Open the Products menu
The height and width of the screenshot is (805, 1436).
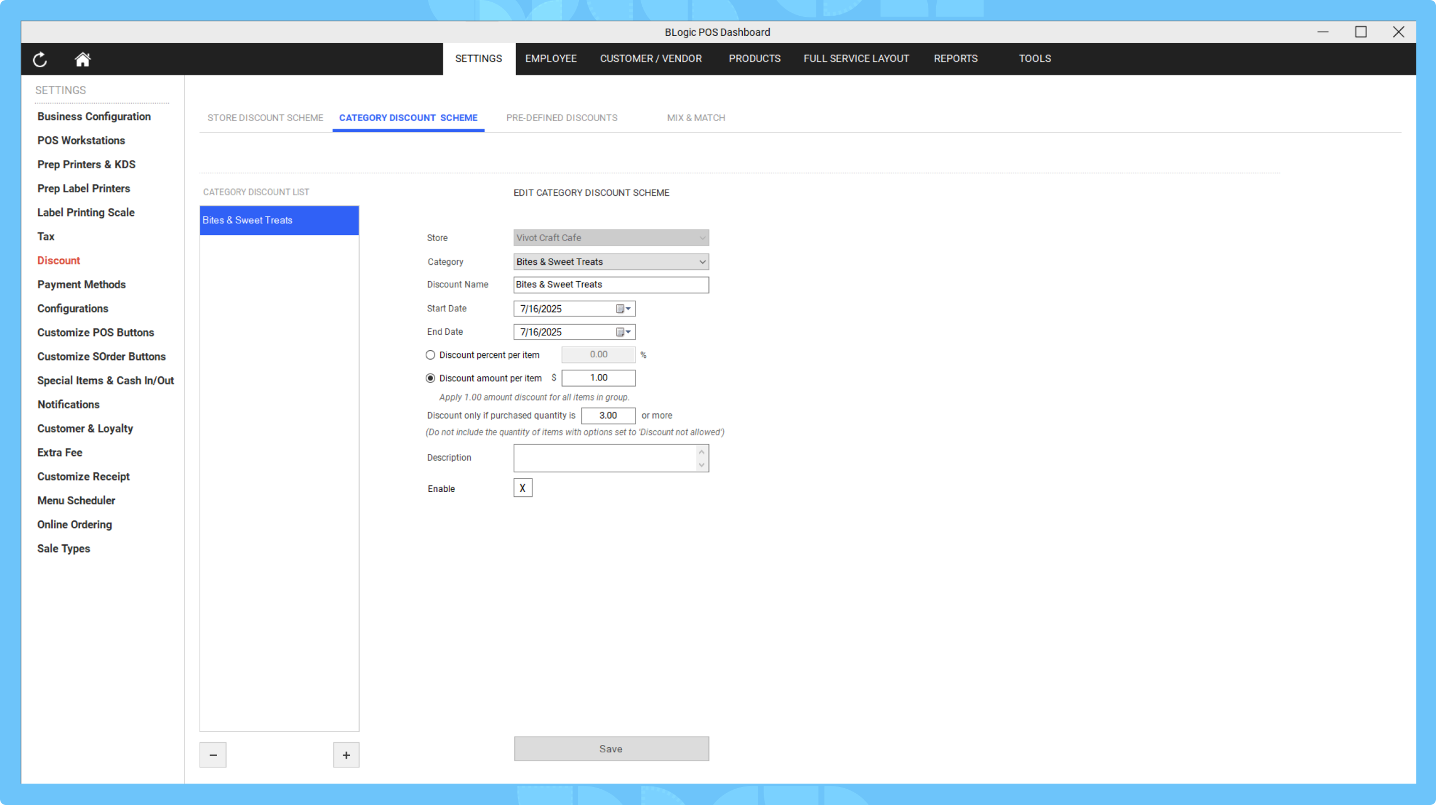pos(754,58)
